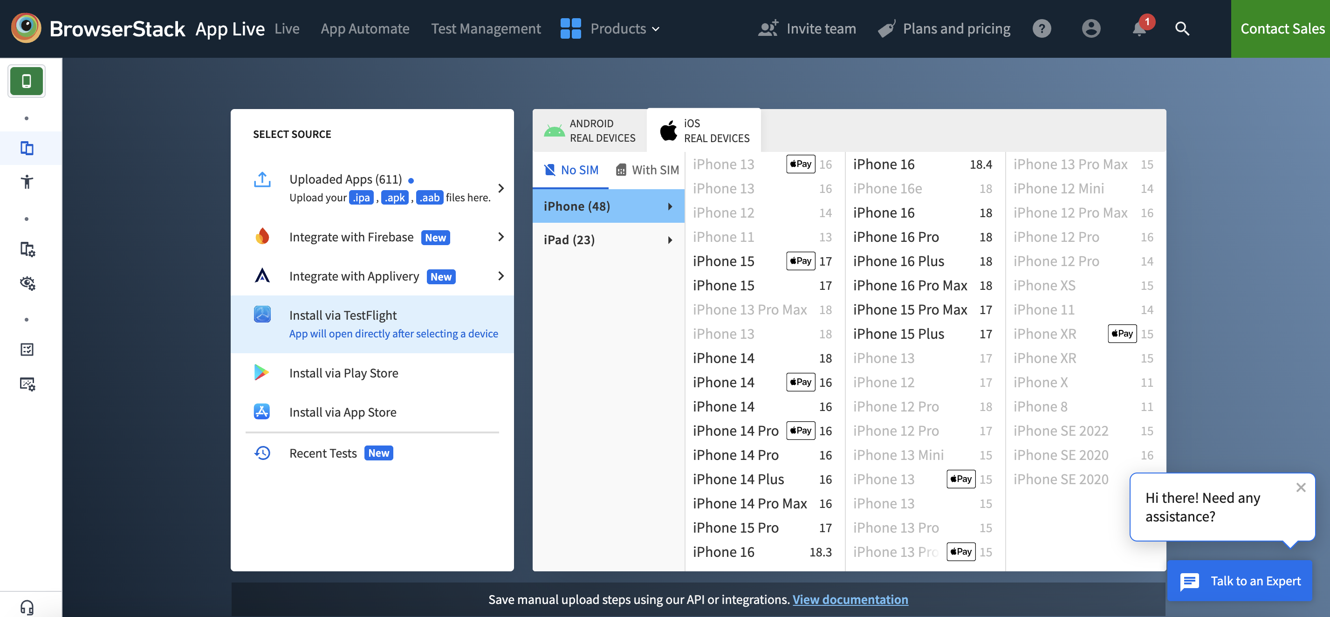Click the App Store icon
The image size is (1330, 617).
tap(262, 411)
